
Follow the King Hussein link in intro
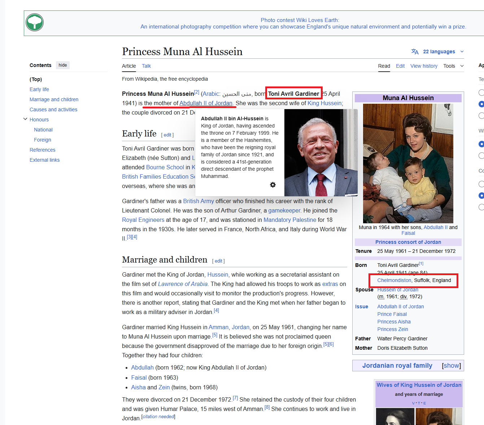tap(324, 103)
